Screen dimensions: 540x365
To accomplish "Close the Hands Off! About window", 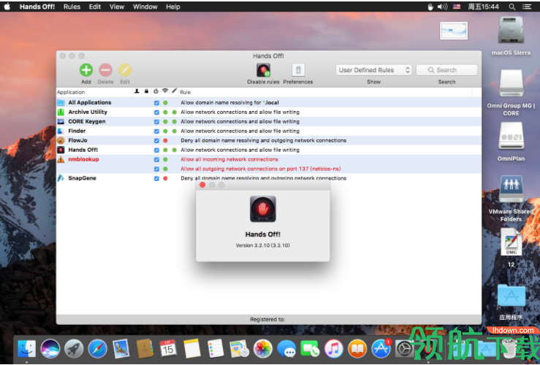I will tap(202, 185).
